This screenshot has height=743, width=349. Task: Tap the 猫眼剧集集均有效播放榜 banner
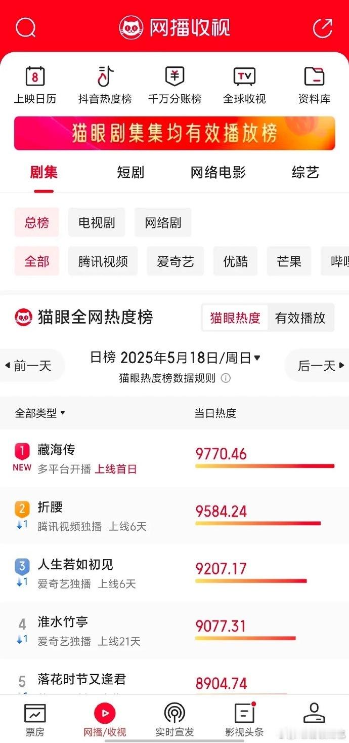click(174, 133)
